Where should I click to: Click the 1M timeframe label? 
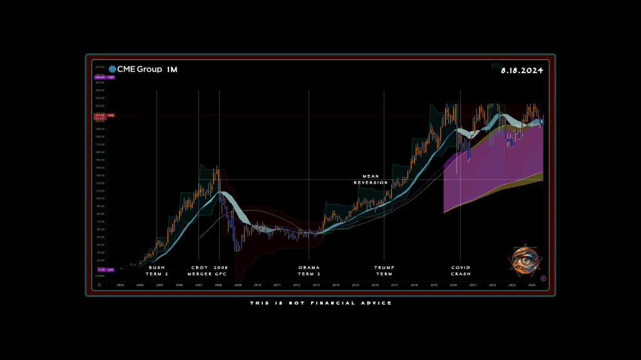(172, 69)
